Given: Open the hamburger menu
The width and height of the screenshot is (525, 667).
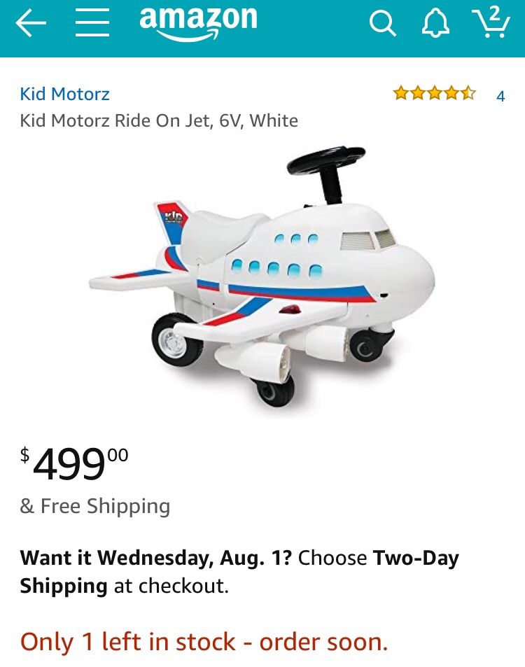Looking at the screenshot, I should point(92,23).
